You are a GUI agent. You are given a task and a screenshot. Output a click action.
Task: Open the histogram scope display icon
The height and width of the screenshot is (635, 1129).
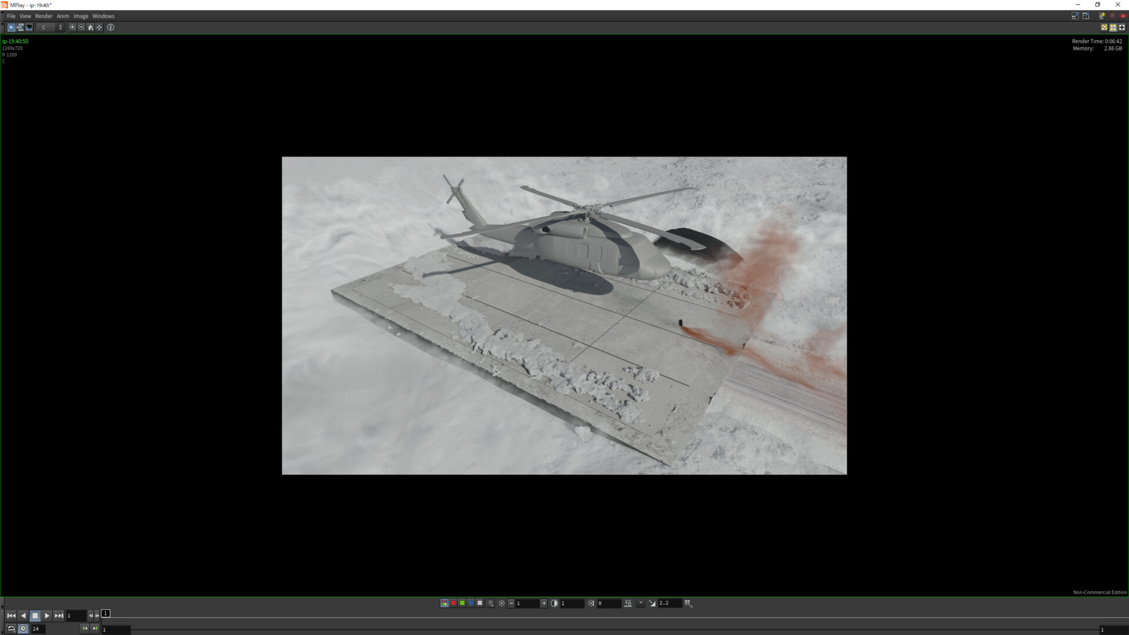click(x=29, y=28)
